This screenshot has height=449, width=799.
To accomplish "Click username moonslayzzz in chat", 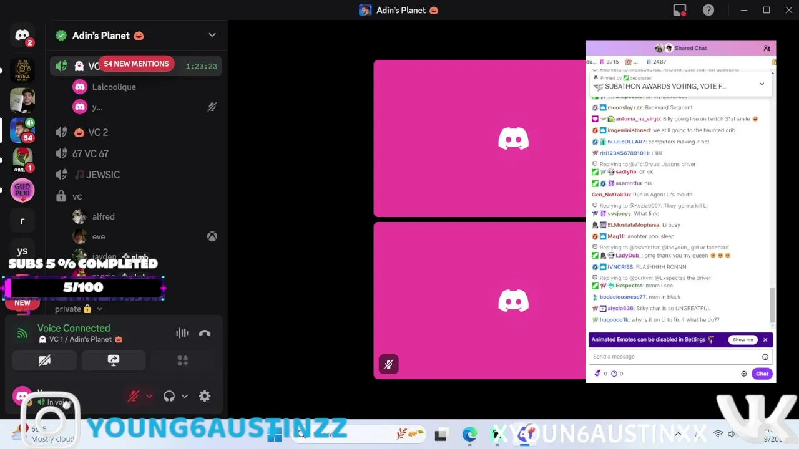I will click(x=625, y=107).
